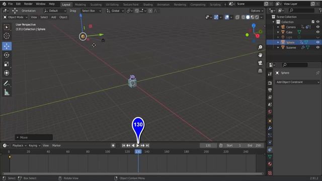This screenshot has height=181, width=322.
Task: Play the animation forward
Action: [x=138, y=145]
